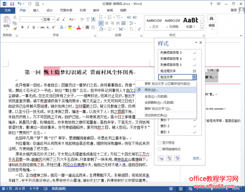Select 列表项目符号 4 in the styles list

pos(171,58)
